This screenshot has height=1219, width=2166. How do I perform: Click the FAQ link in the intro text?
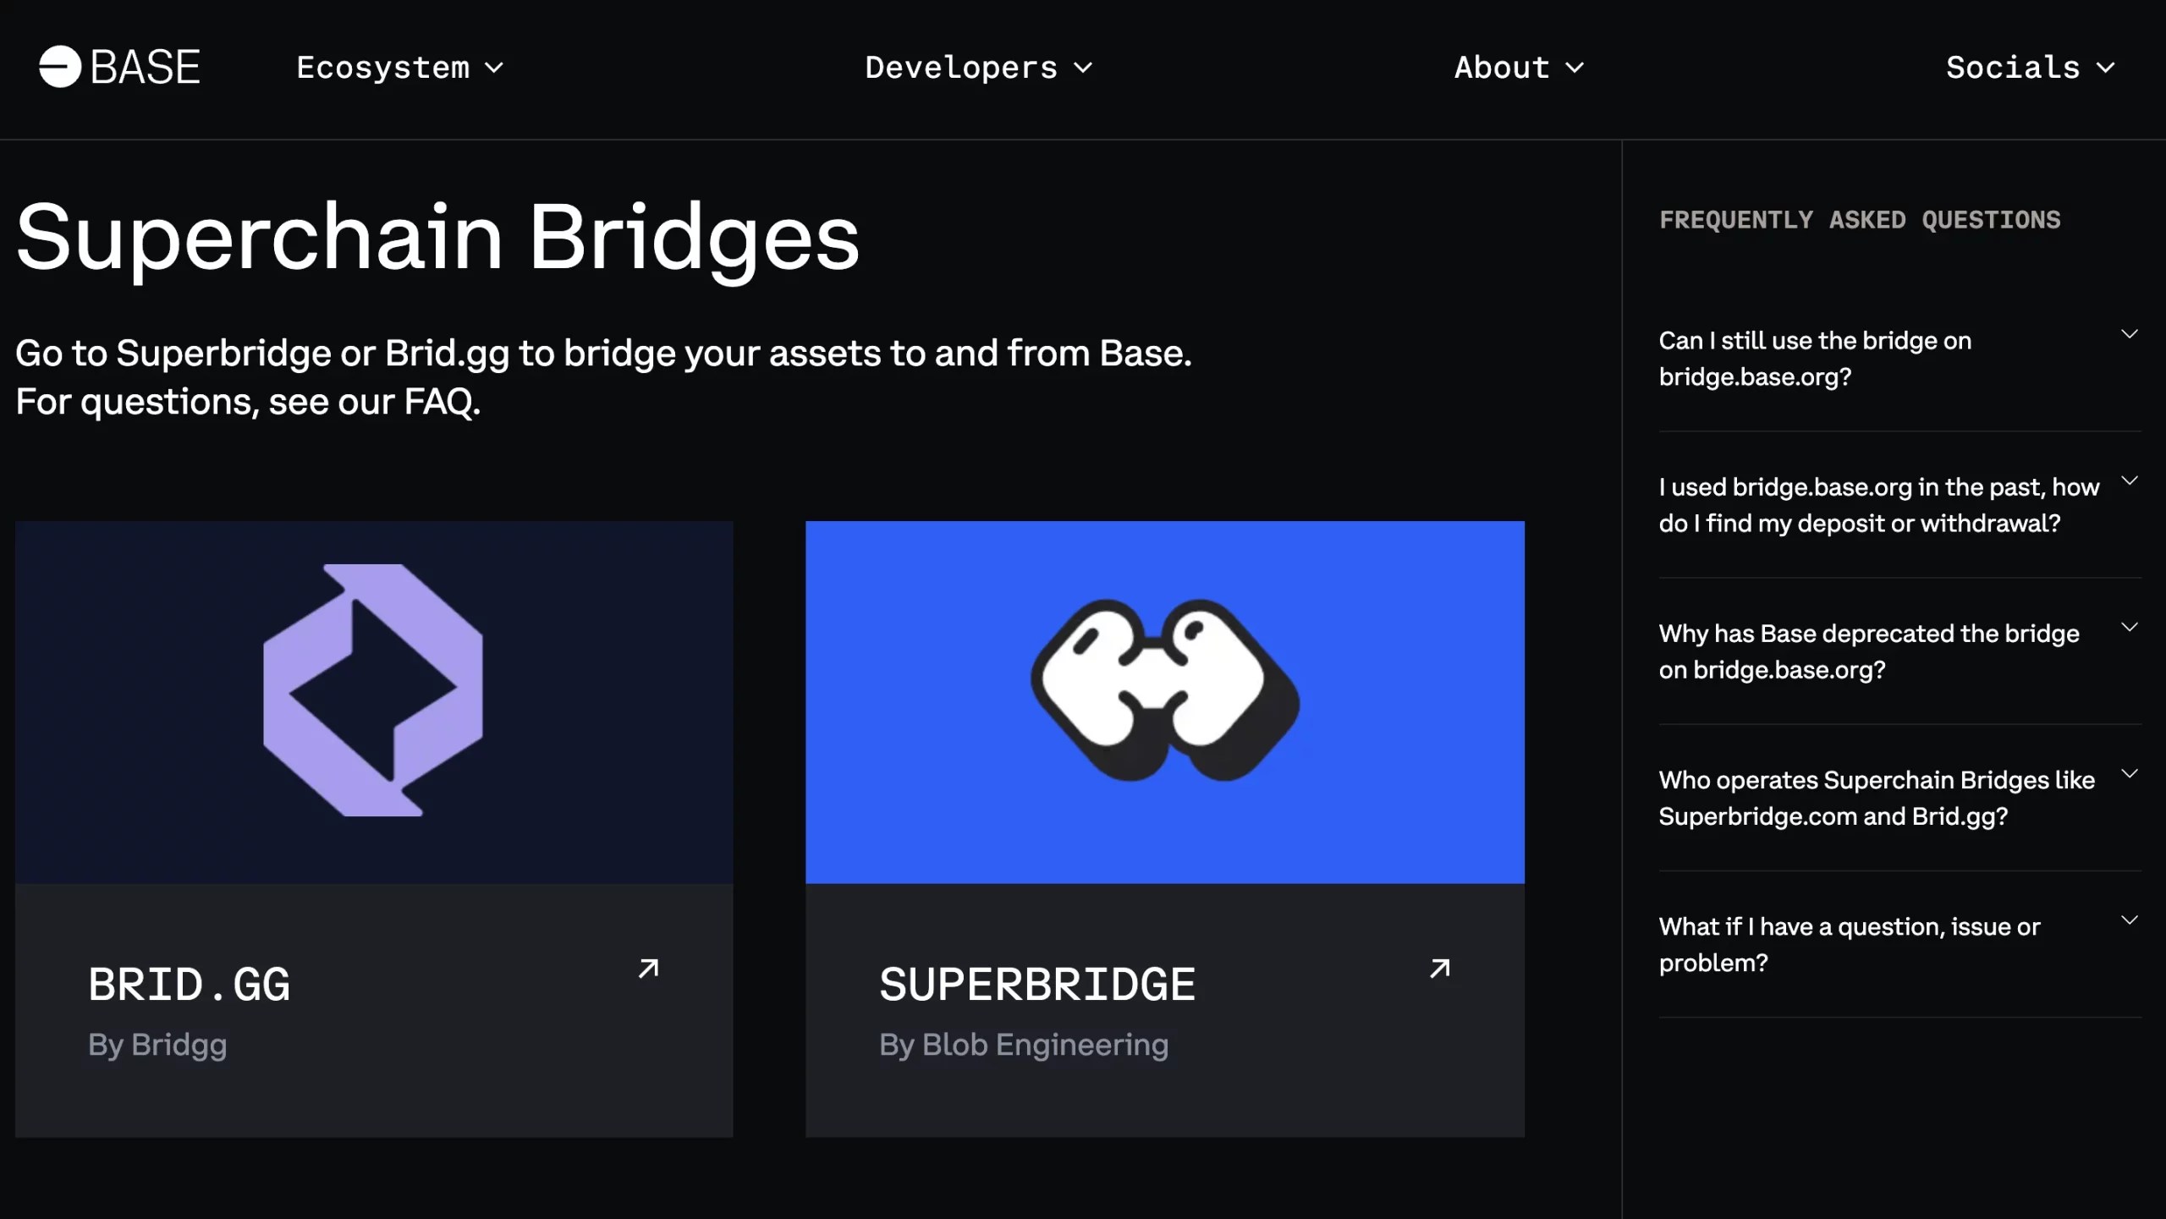[x=441, y=401]
